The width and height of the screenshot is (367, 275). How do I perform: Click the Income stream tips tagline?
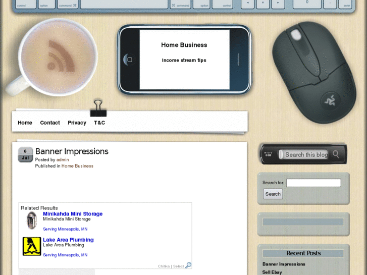[184, 60]
